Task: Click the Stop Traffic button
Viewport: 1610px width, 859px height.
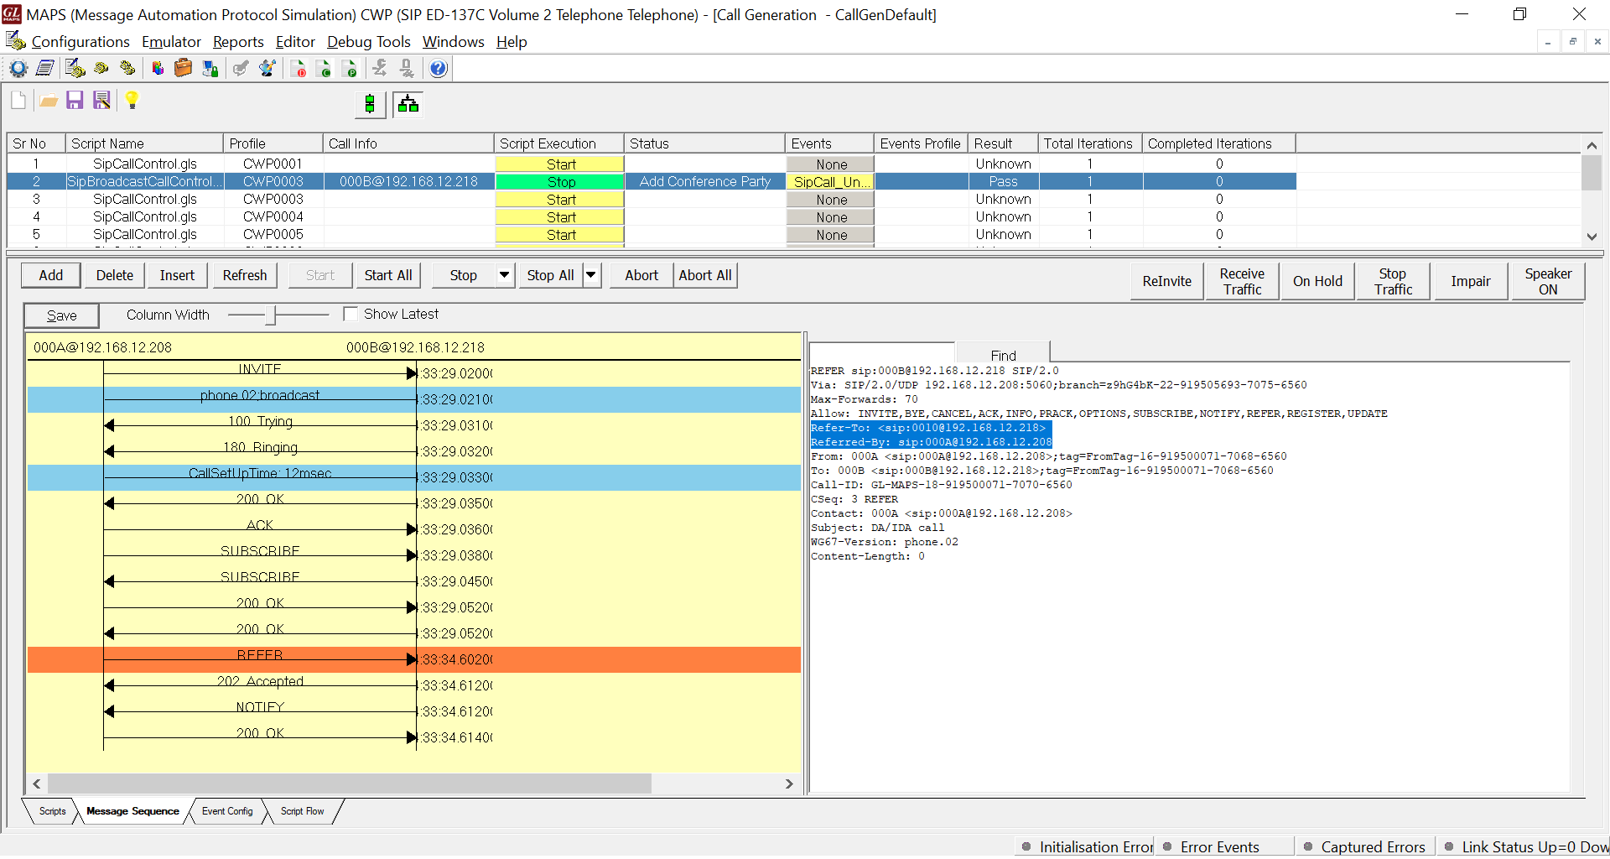Action: coord(1393,282)
